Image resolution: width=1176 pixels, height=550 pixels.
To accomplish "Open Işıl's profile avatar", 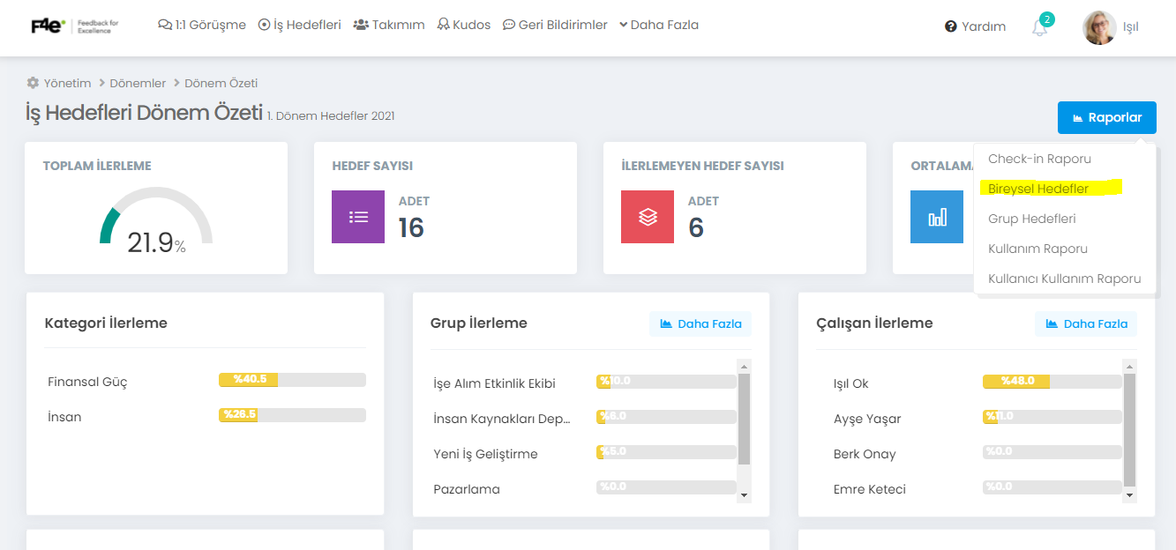I will tap(1099, 27).
